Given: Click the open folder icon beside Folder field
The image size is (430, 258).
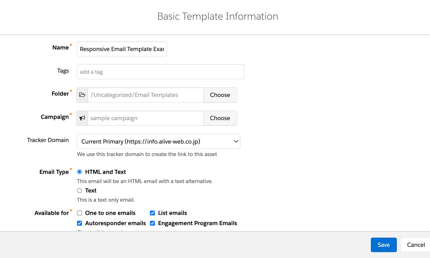Looking at the screenshot, I should 82,95.
